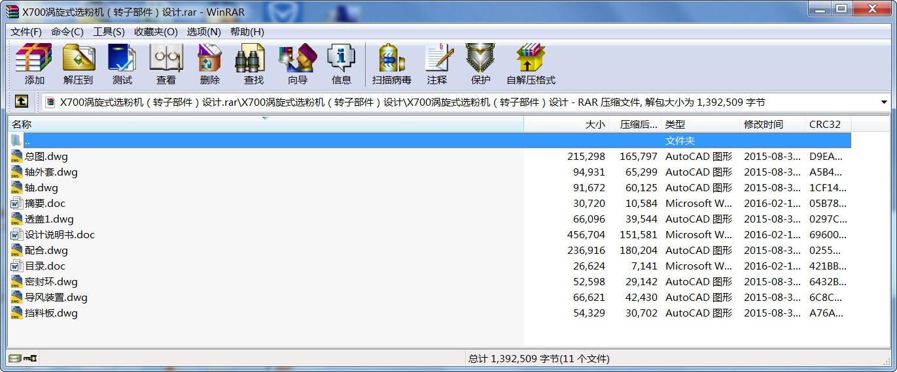Open the 命令(C) menu
The height and width of the screenshot is (372, 897).
67,31
